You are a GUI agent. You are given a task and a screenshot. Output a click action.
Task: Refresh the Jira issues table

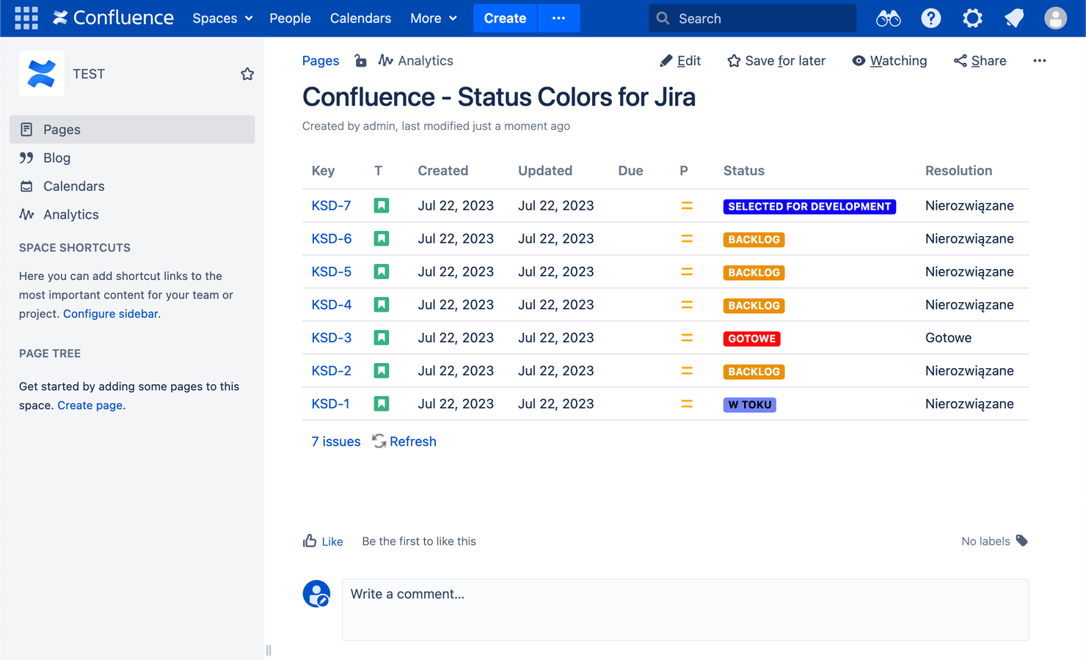pyautogui.click(x=404, y=441)
